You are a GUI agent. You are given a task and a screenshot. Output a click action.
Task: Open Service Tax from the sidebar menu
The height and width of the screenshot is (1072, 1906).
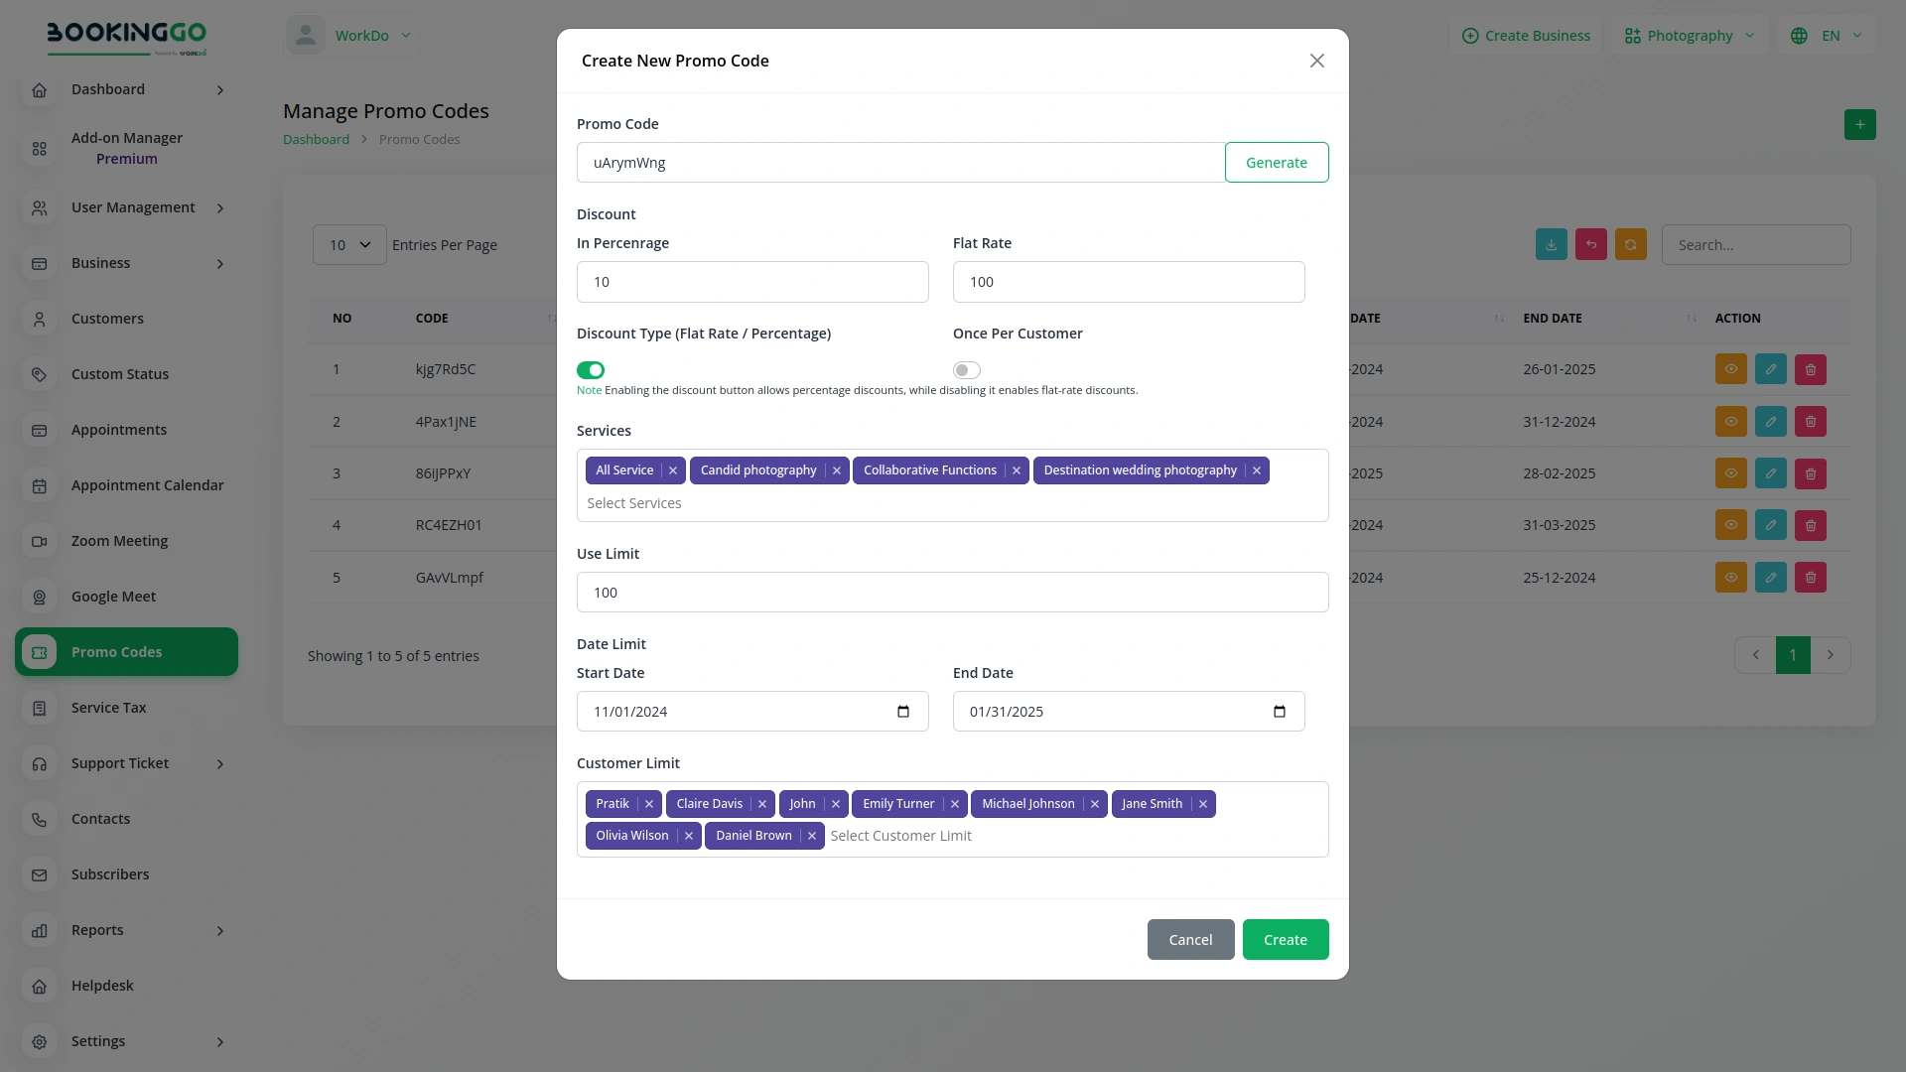tap(107, 708)
